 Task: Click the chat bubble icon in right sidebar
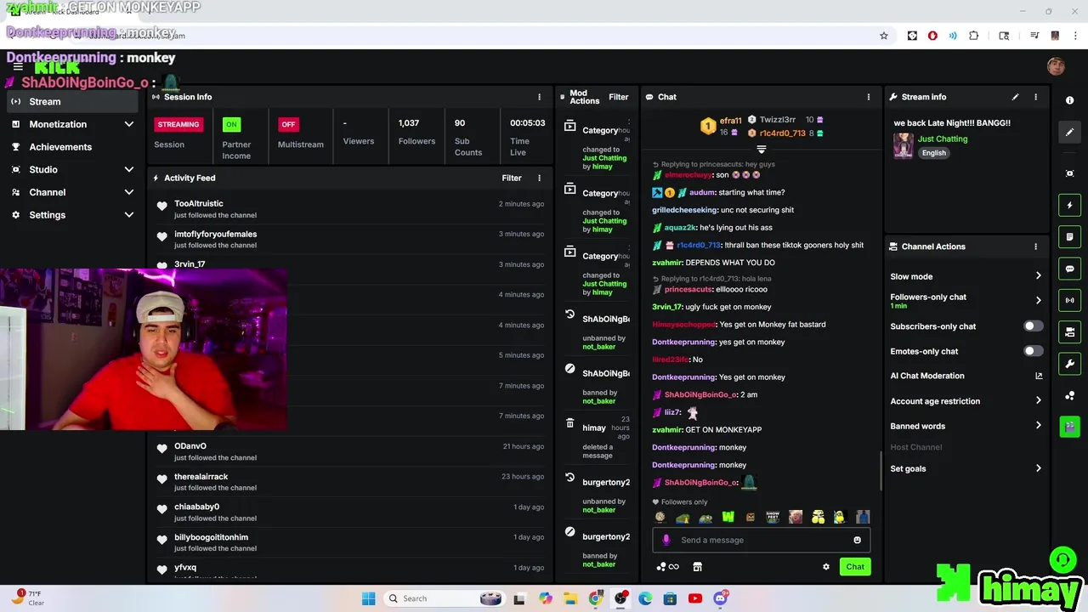click(1069, 269)
